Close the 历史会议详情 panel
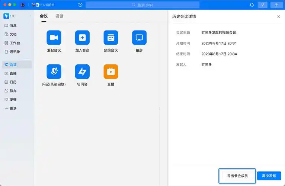Viewport: 285px width, 186px height. (279, 17)
